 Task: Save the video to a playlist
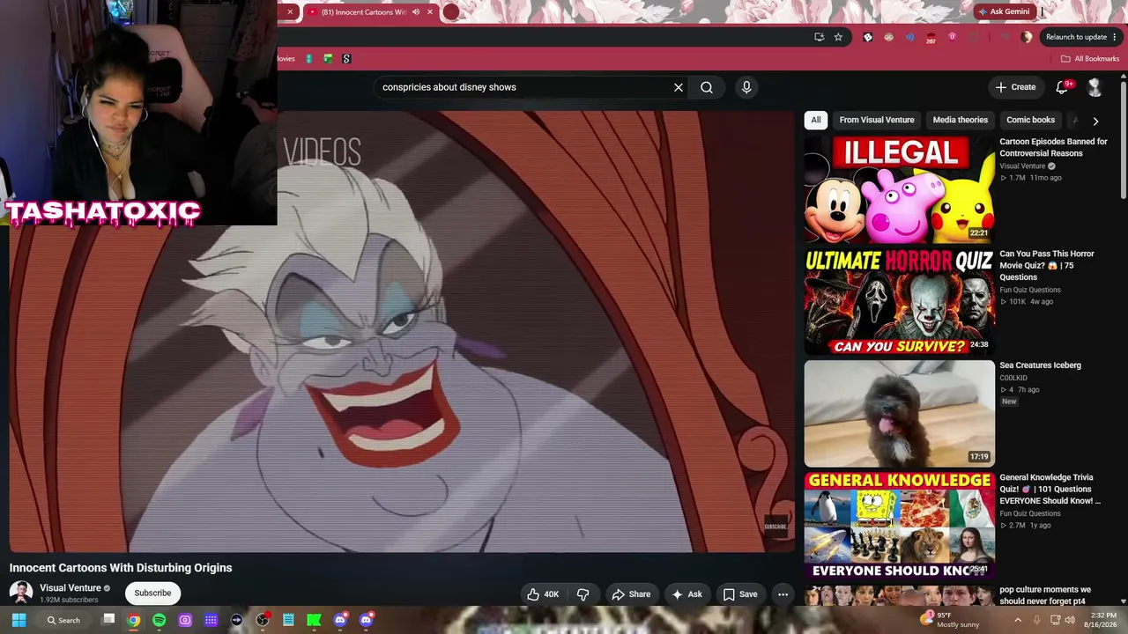click(740, 594)
